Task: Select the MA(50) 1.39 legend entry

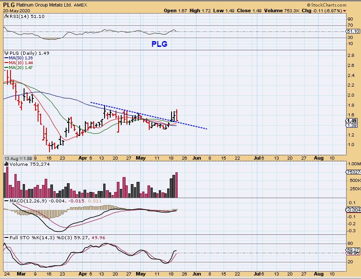Action: pyautogui.click(x=19, y=58)
